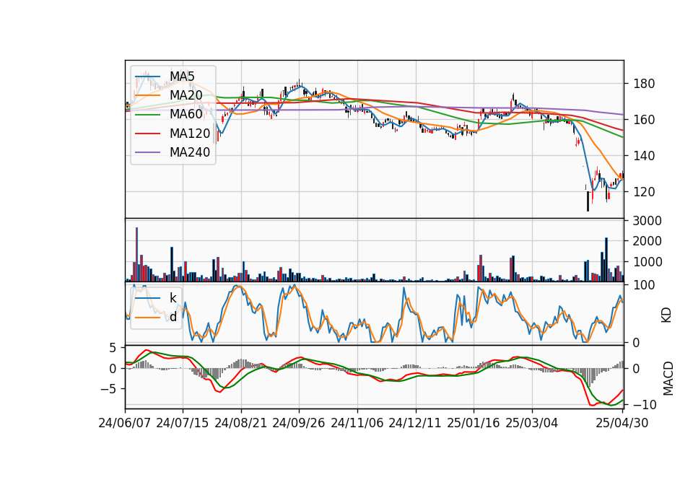Click the KD axis title

click(666, 315)
